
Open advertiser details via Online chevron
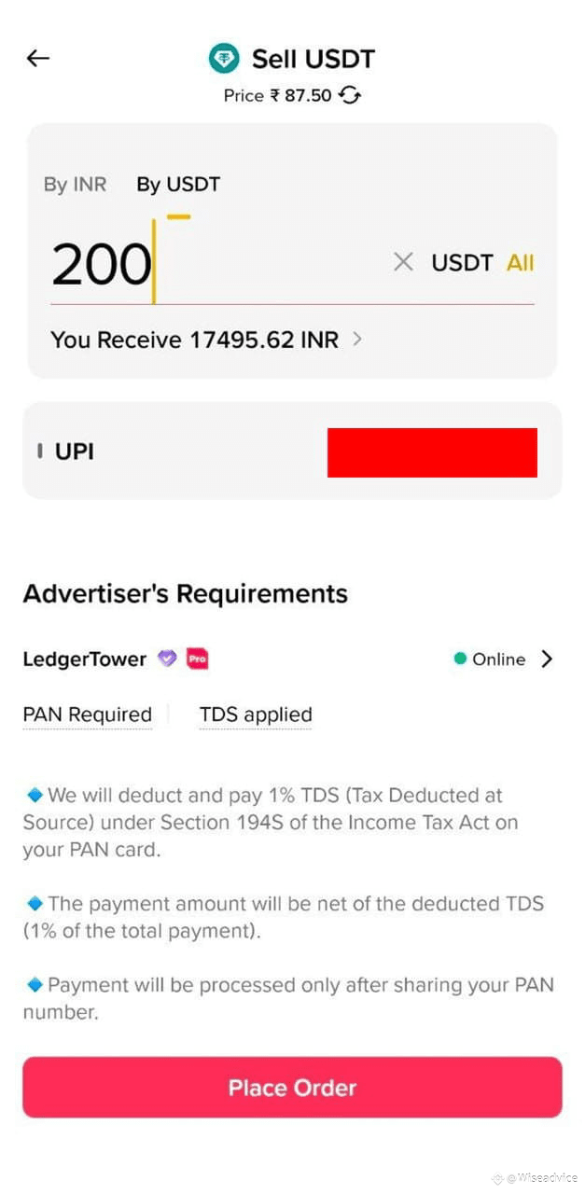click(547, 659)
